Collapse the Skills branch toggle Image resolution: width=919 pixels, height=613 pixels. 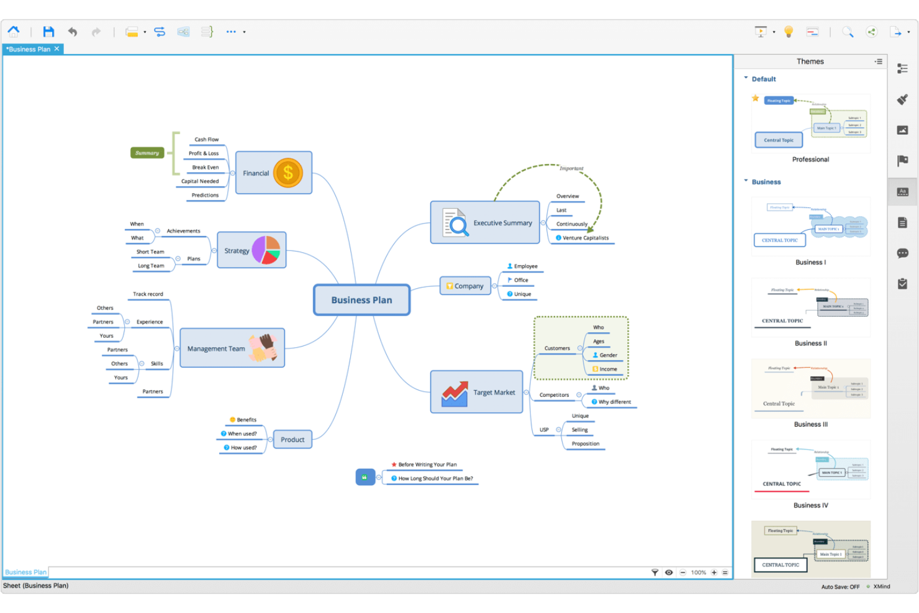(x=142, y=363)
